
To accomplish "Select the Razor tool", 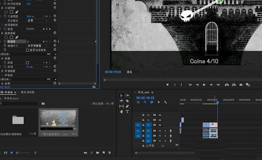I will (127, 101).
